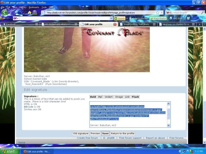Insert Image tag in signature

tap(119, 97)
